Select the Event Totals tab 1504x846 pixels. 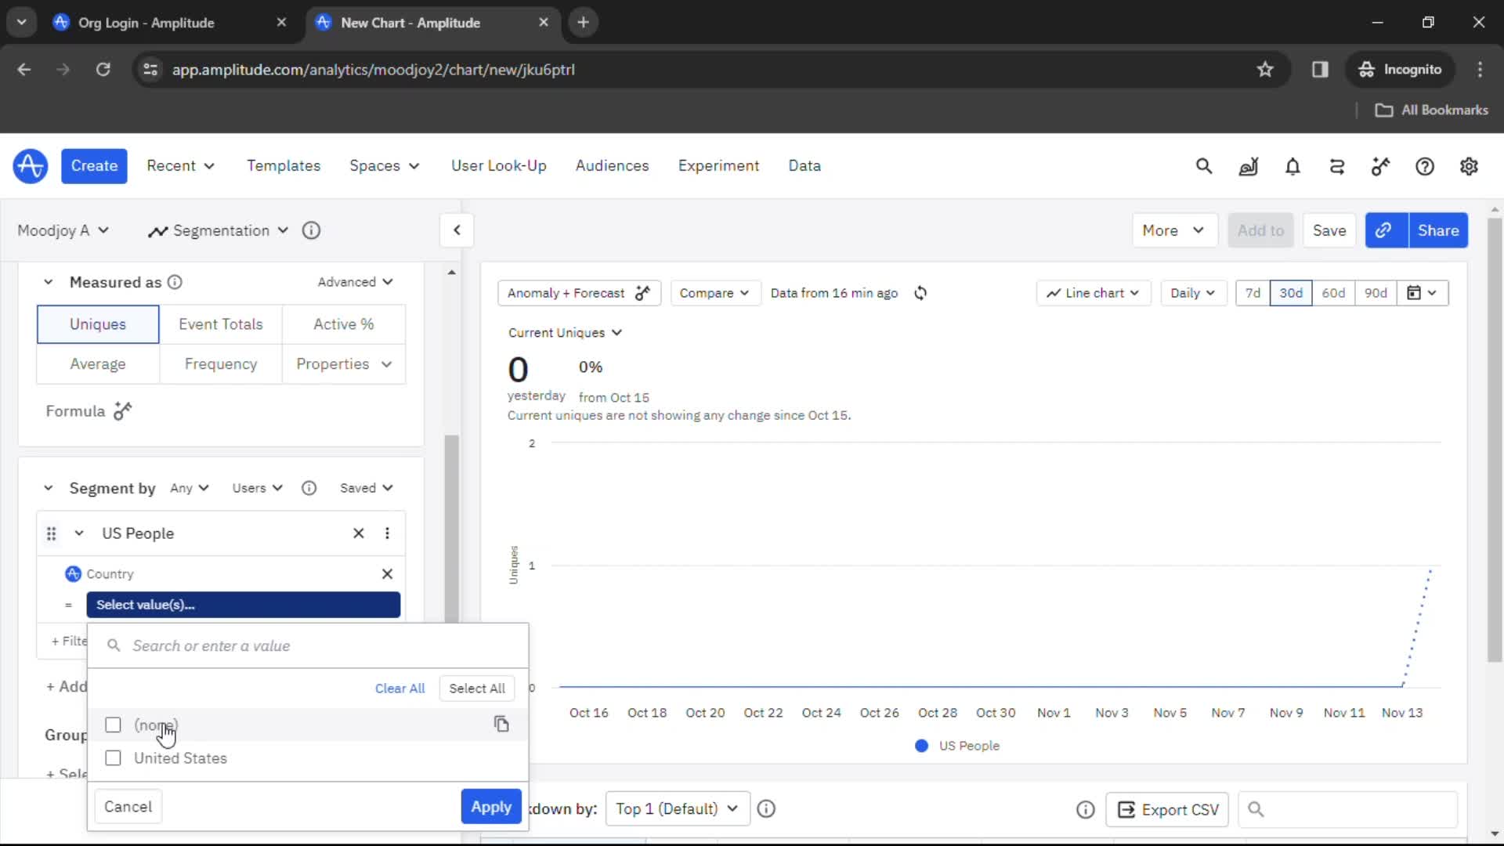pyautogui.click(x=220, y=324)
